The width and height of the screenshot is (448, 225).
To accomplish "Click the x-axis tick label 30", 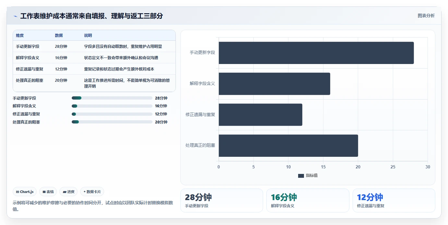I will [x=428, y=167].
